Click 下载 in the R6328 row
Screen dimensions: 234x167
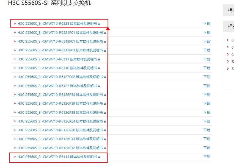click(207, 24)
